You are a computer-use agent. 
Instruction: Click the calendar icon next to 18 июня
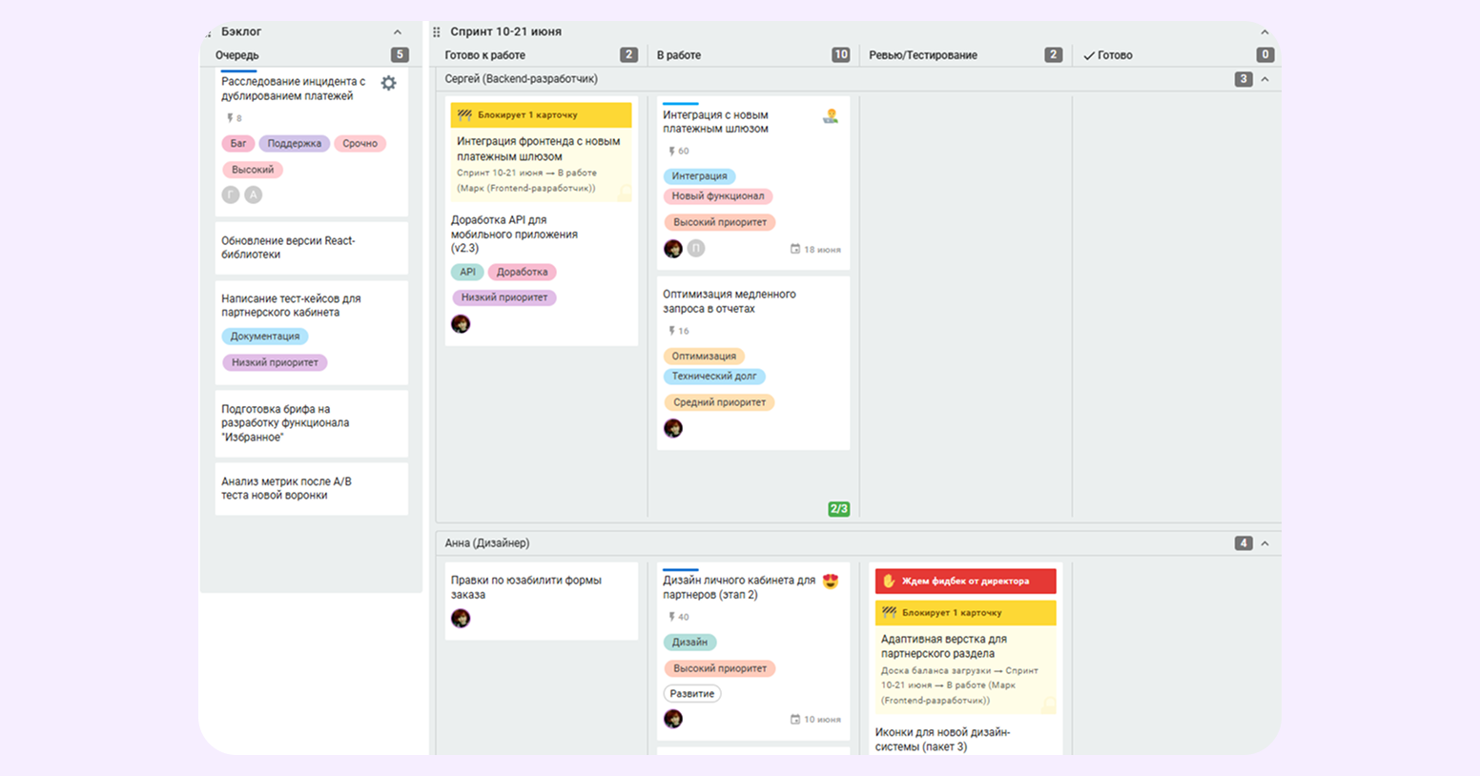pos(794,250)
